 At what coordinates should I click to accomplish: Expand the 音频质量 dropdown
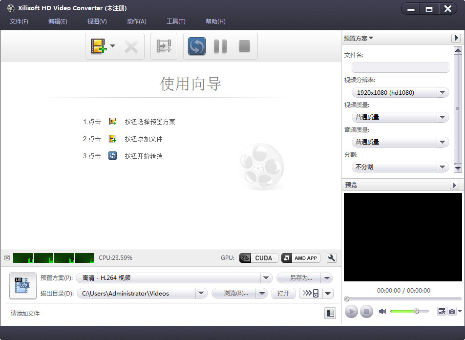(x=442, y=142)
